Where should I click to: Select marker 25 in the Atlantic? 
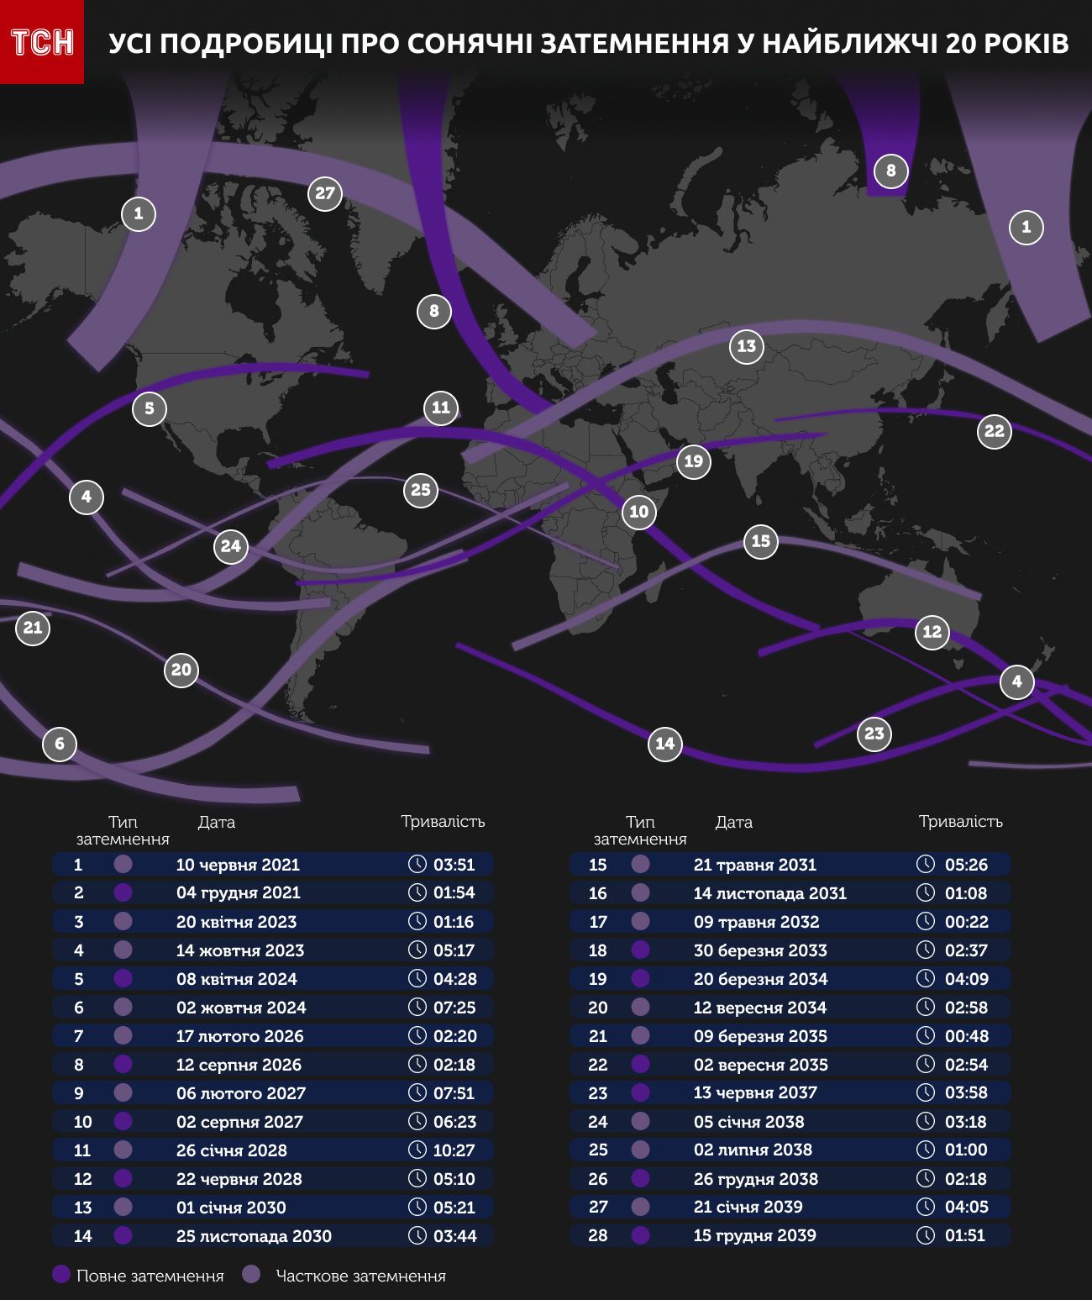tap(421, 490)
